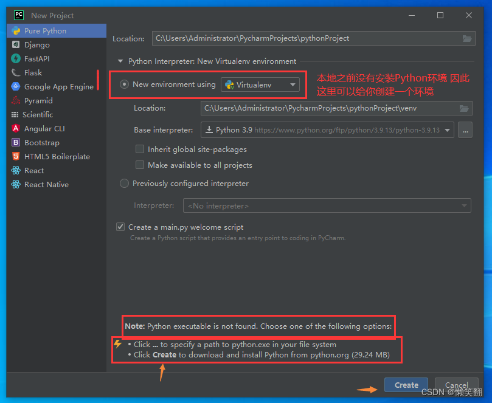Enable Inherit global site-packages checkbox
Screen dimensions: 492x403
(x=140, y=149)
